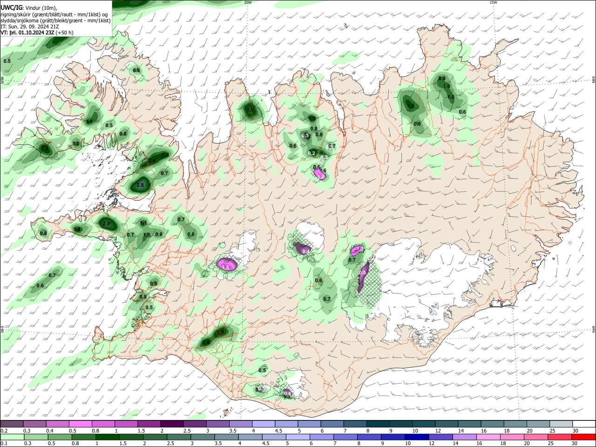Click the snow scale swatch labeled 0.2
Screen dimensions: 596x447
12,424
